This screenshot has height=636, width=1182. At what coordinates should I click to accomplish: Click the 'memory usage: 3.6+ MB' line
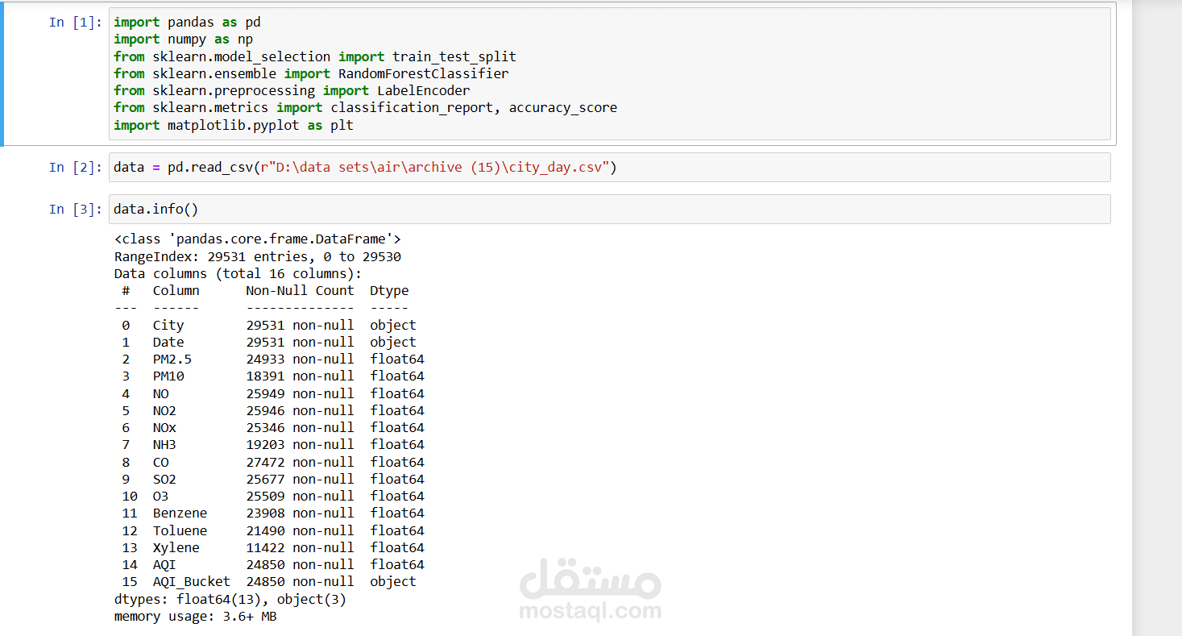tap(196, 617)
